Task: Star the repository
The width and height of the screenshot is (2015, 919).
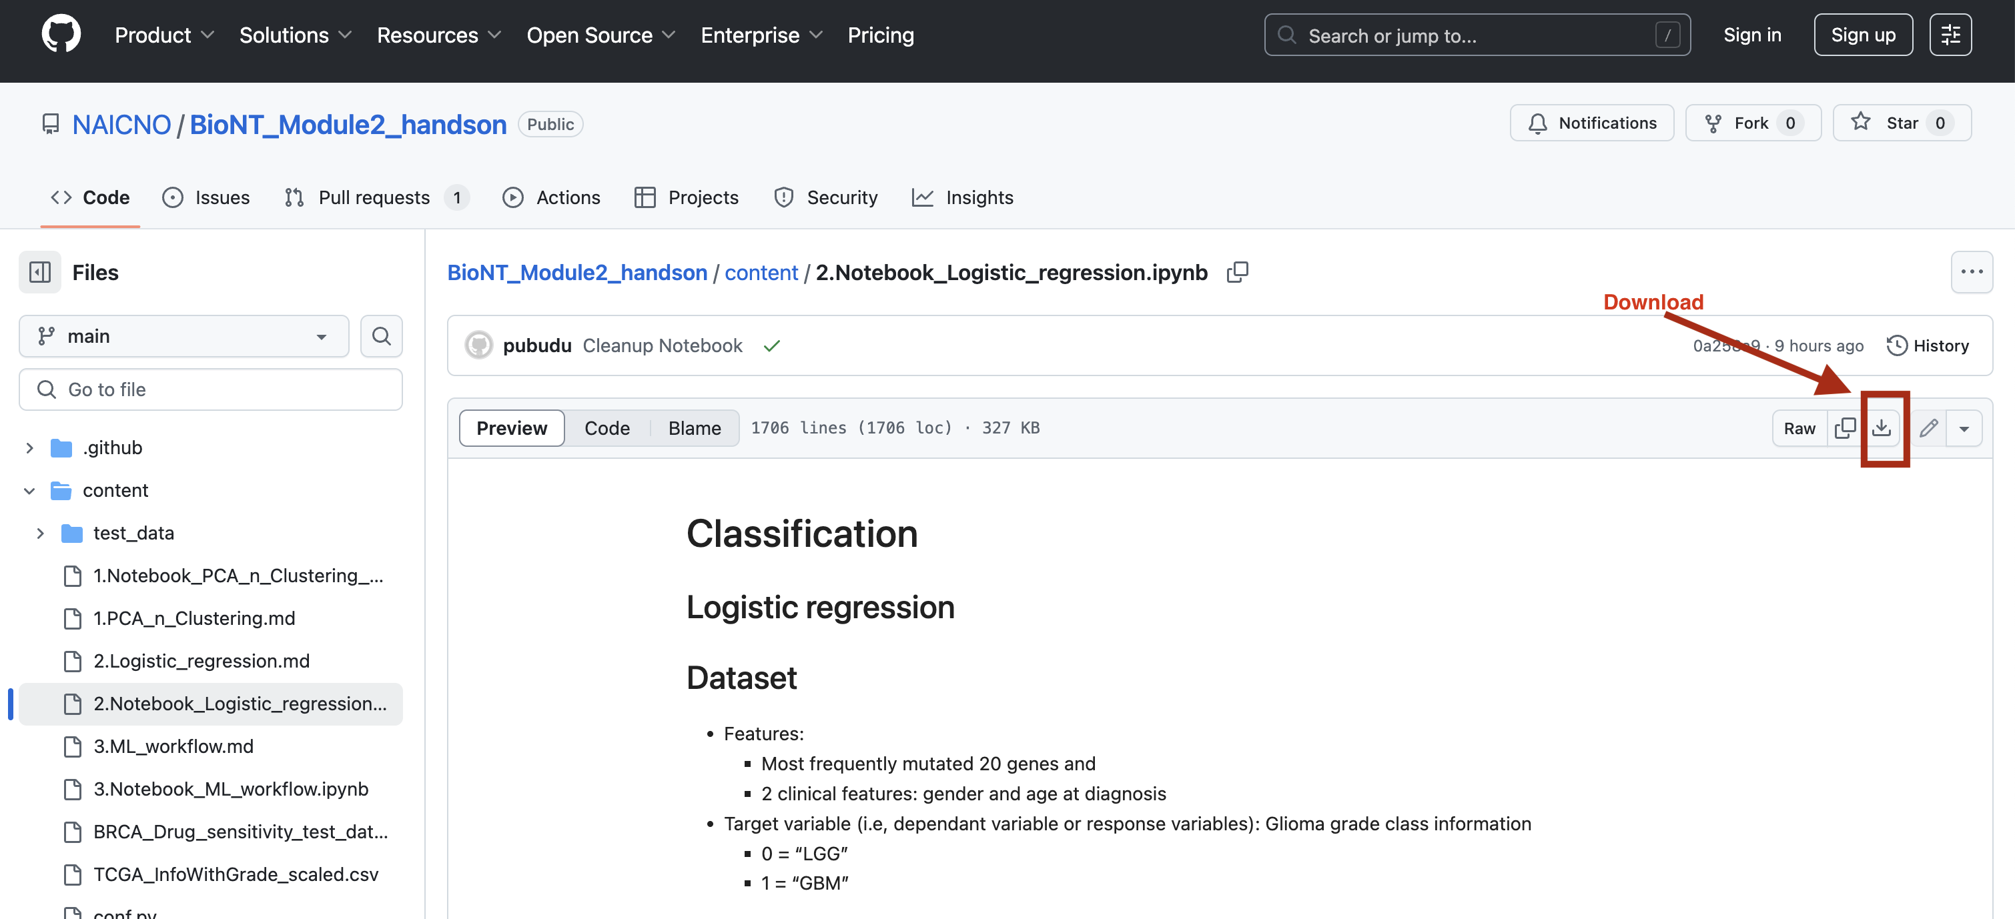Action: coord(1902,123)
